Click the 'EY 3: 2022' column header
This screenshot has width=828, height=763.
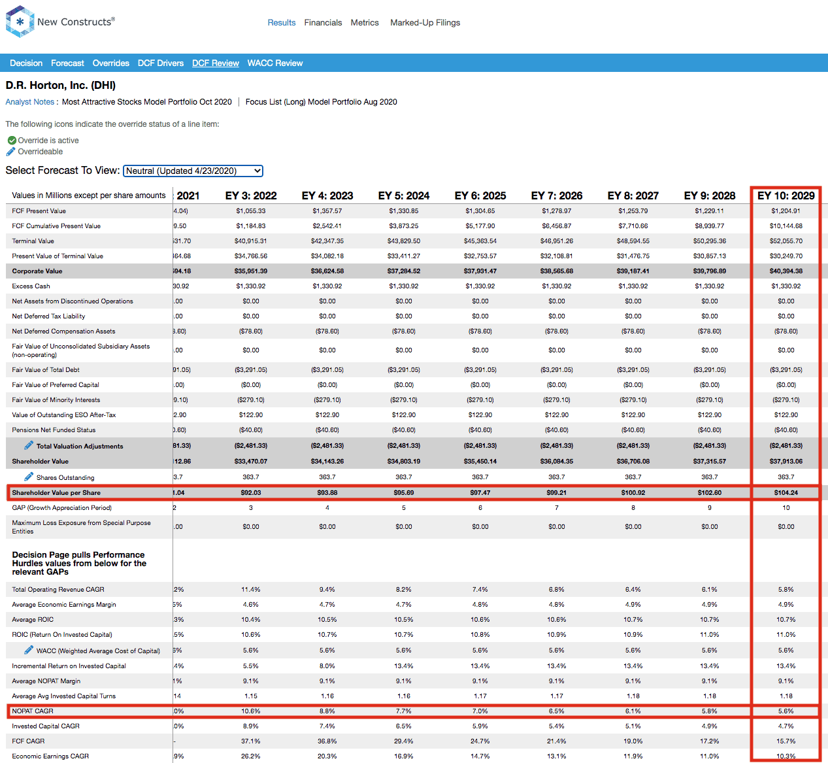[x=251, y=196]
